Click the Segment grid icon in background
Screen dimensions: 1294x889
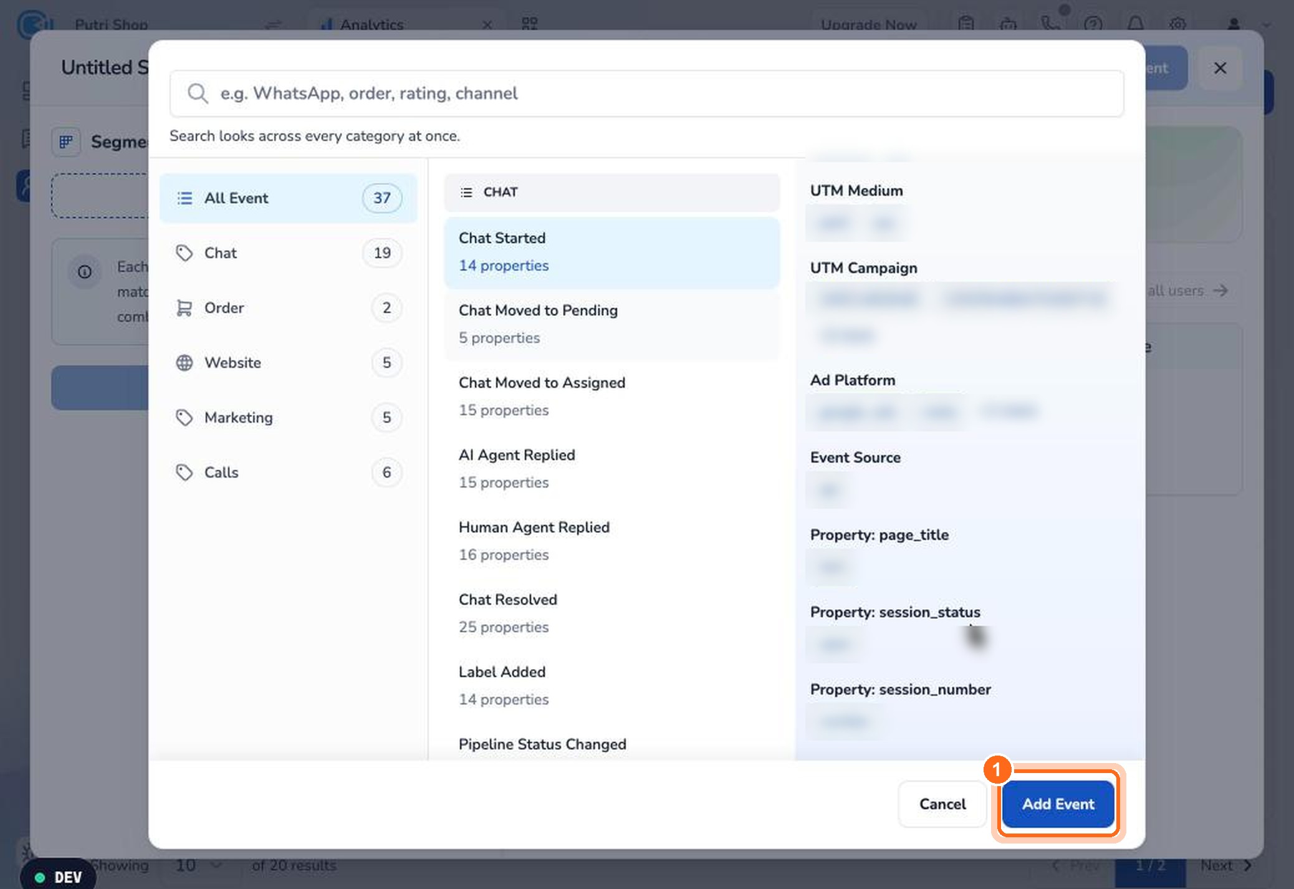click(x=66, y=142)
